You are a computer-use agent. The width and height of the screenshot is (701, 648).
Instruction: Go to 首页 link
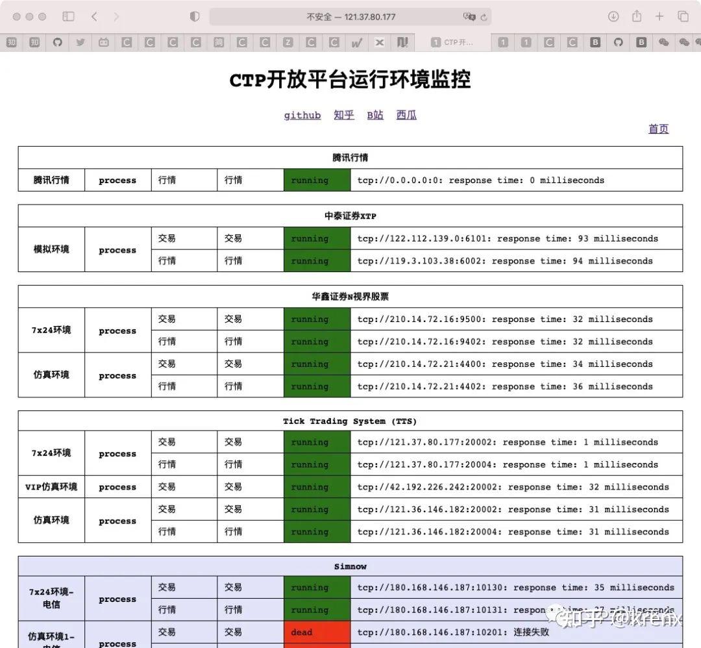tap(659, 129)
